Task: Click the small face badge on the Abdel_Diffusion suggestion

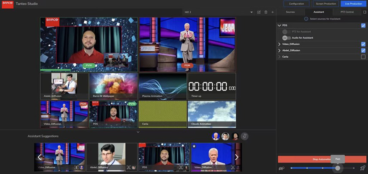Action: click(134, 167)
